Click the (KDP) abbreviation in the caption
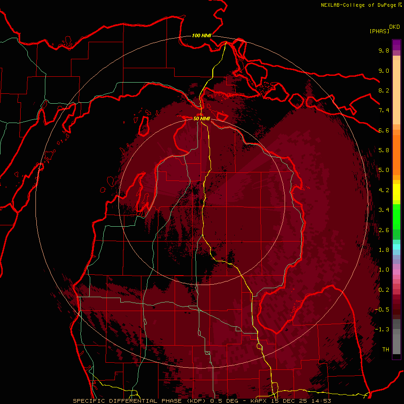Image resolution: width=404 pixels, height=404 pixels. 197,401
